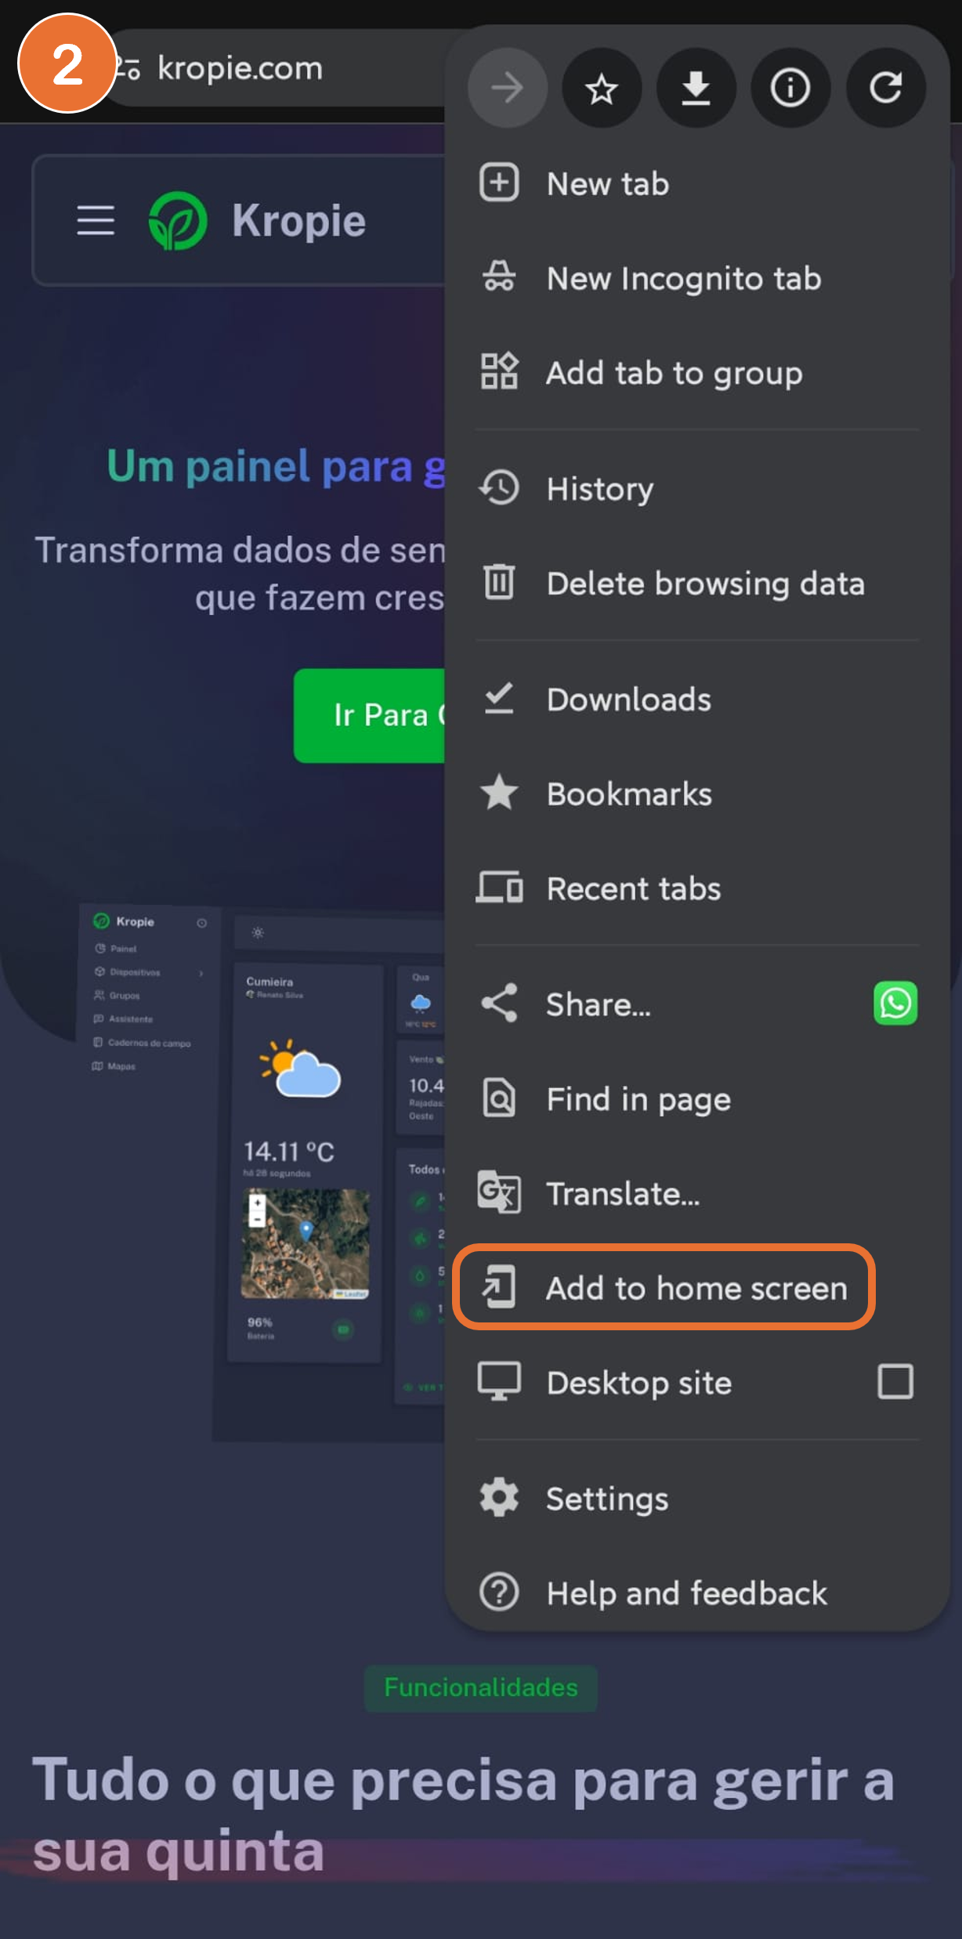The width and height of the screenshot is (962, 1939).
Task: Open Translate… option
Action: [x=623, y=1193]
